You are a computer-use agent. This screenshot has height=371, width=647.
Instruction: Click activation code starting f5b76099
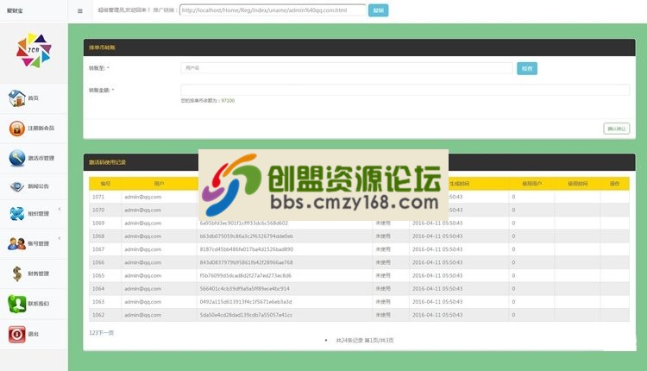246,275
